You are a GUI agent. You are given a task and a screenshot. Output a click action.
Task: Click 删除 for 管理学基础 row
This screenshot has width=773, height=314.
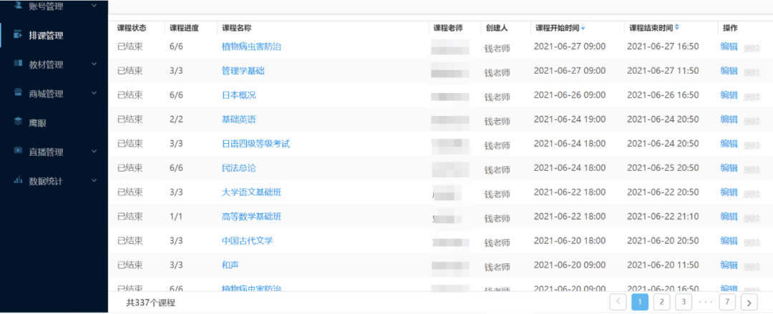(x=752, y=72)
